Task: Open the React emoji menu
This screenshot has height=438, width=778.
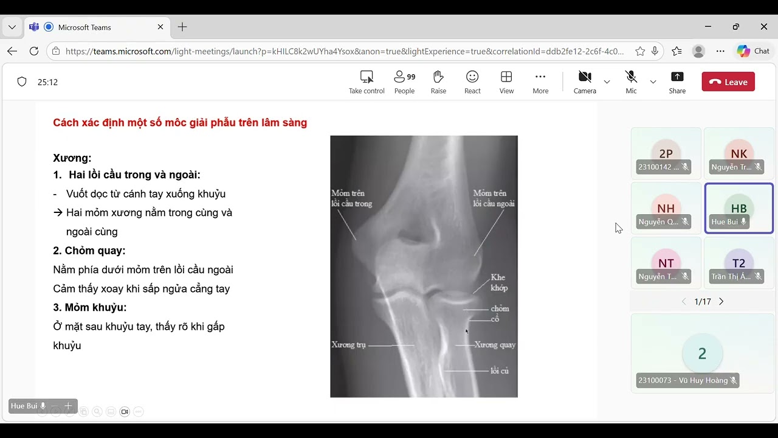Action: (472, 82)
